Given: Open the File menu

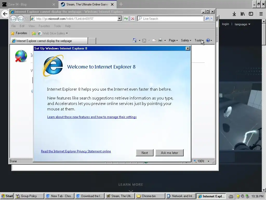Looking at the screenshot, I should point(14,26).
